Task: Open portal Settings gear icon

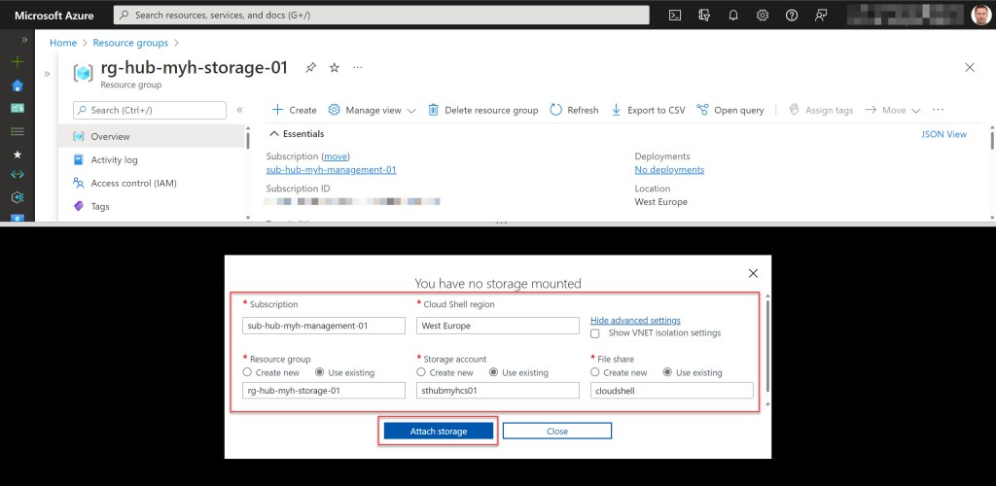Action: pos(763,15)
